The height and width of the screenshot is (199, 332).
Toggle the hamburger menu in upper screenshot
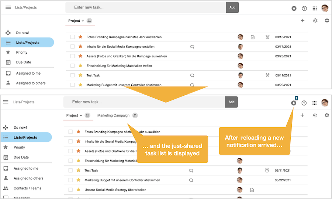click(x=8, y=7)
